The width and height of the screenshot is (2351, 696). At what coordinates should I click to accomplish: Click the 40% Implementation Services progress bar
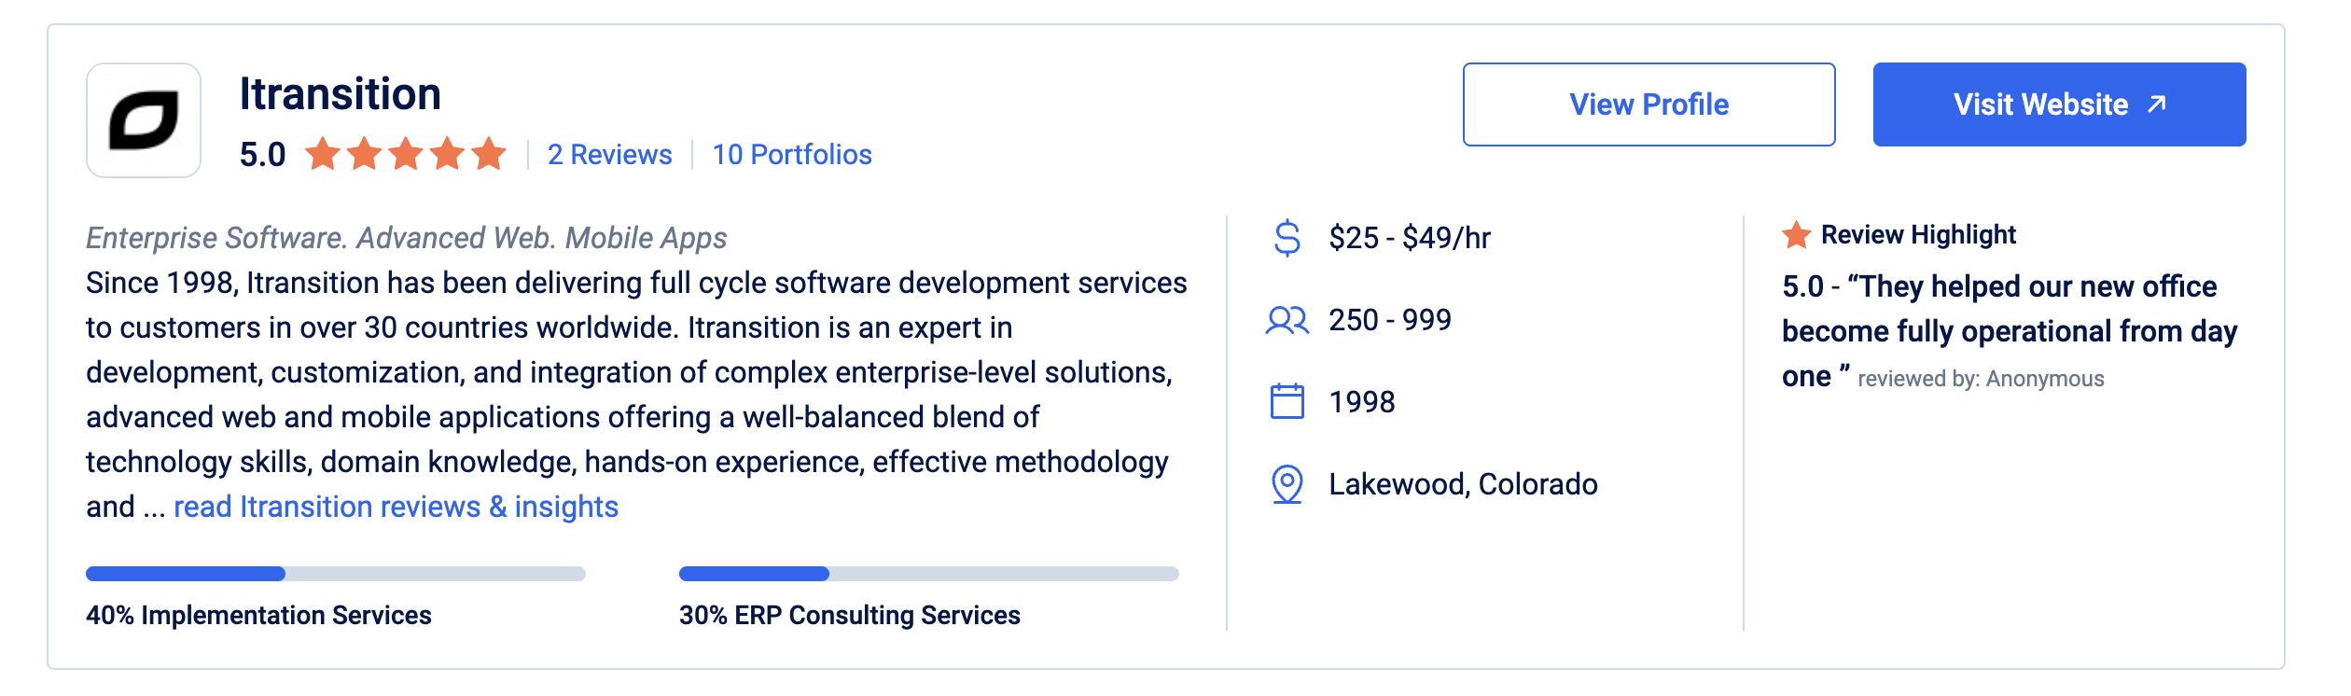(336, 574)
